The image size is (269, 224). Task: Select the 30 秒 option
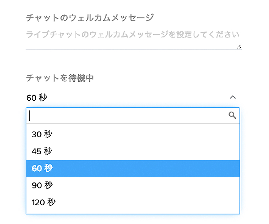click(x=133, y=134)
